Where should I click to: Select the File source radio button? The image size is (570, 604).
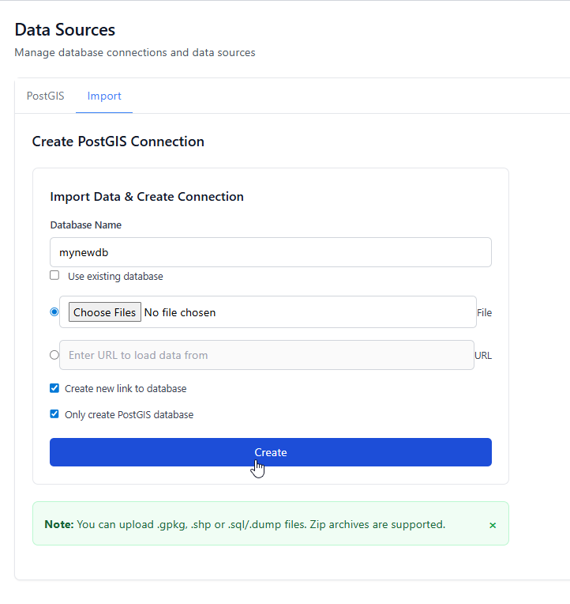pos(54,312)
